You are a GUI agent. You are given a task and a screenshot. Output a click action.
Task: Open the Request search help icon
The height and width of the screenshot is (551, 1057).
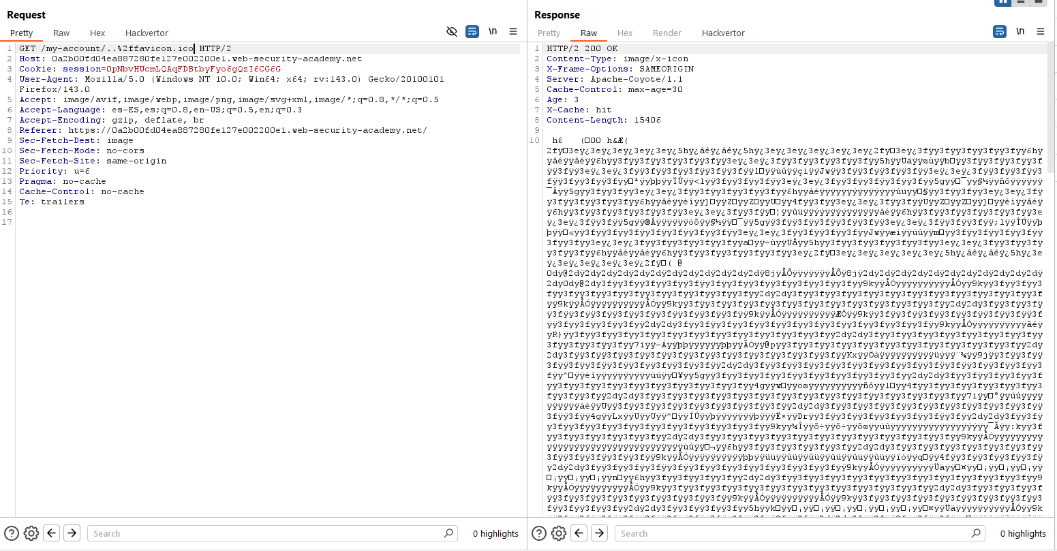(12, 533)
